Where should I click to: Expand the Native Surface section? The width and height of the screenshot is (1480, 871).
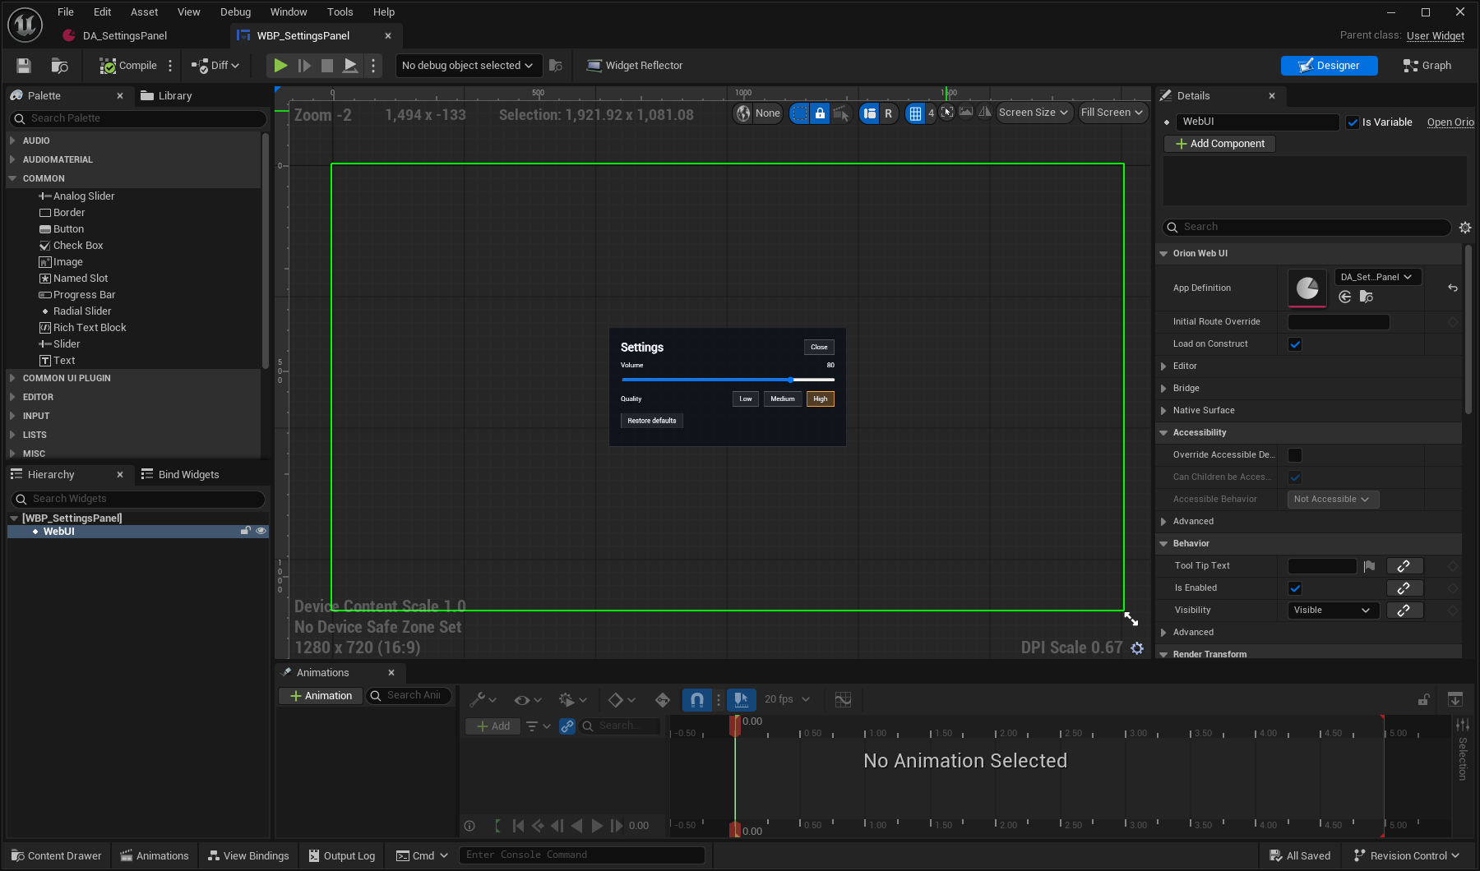tap(1163, 411)
